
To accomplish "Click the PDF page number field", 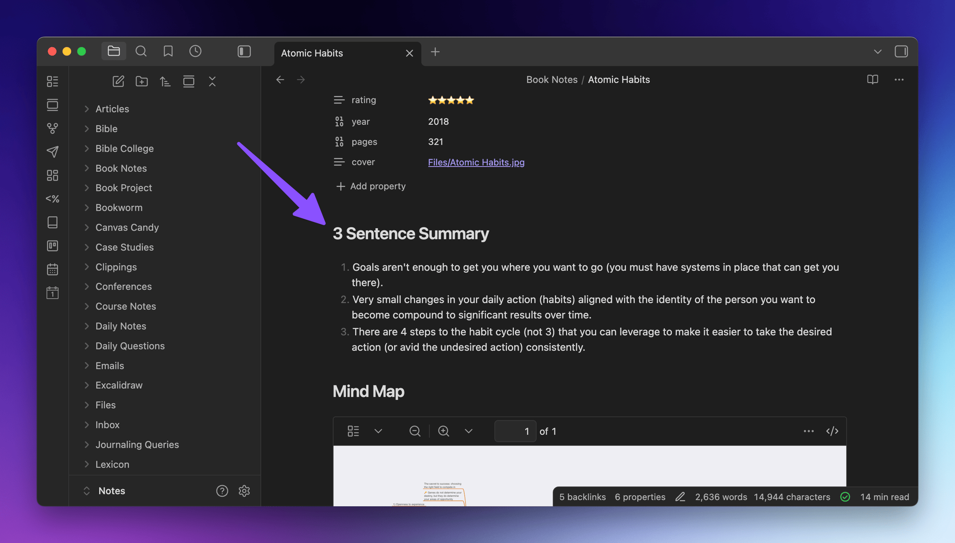I will (515, 431).
